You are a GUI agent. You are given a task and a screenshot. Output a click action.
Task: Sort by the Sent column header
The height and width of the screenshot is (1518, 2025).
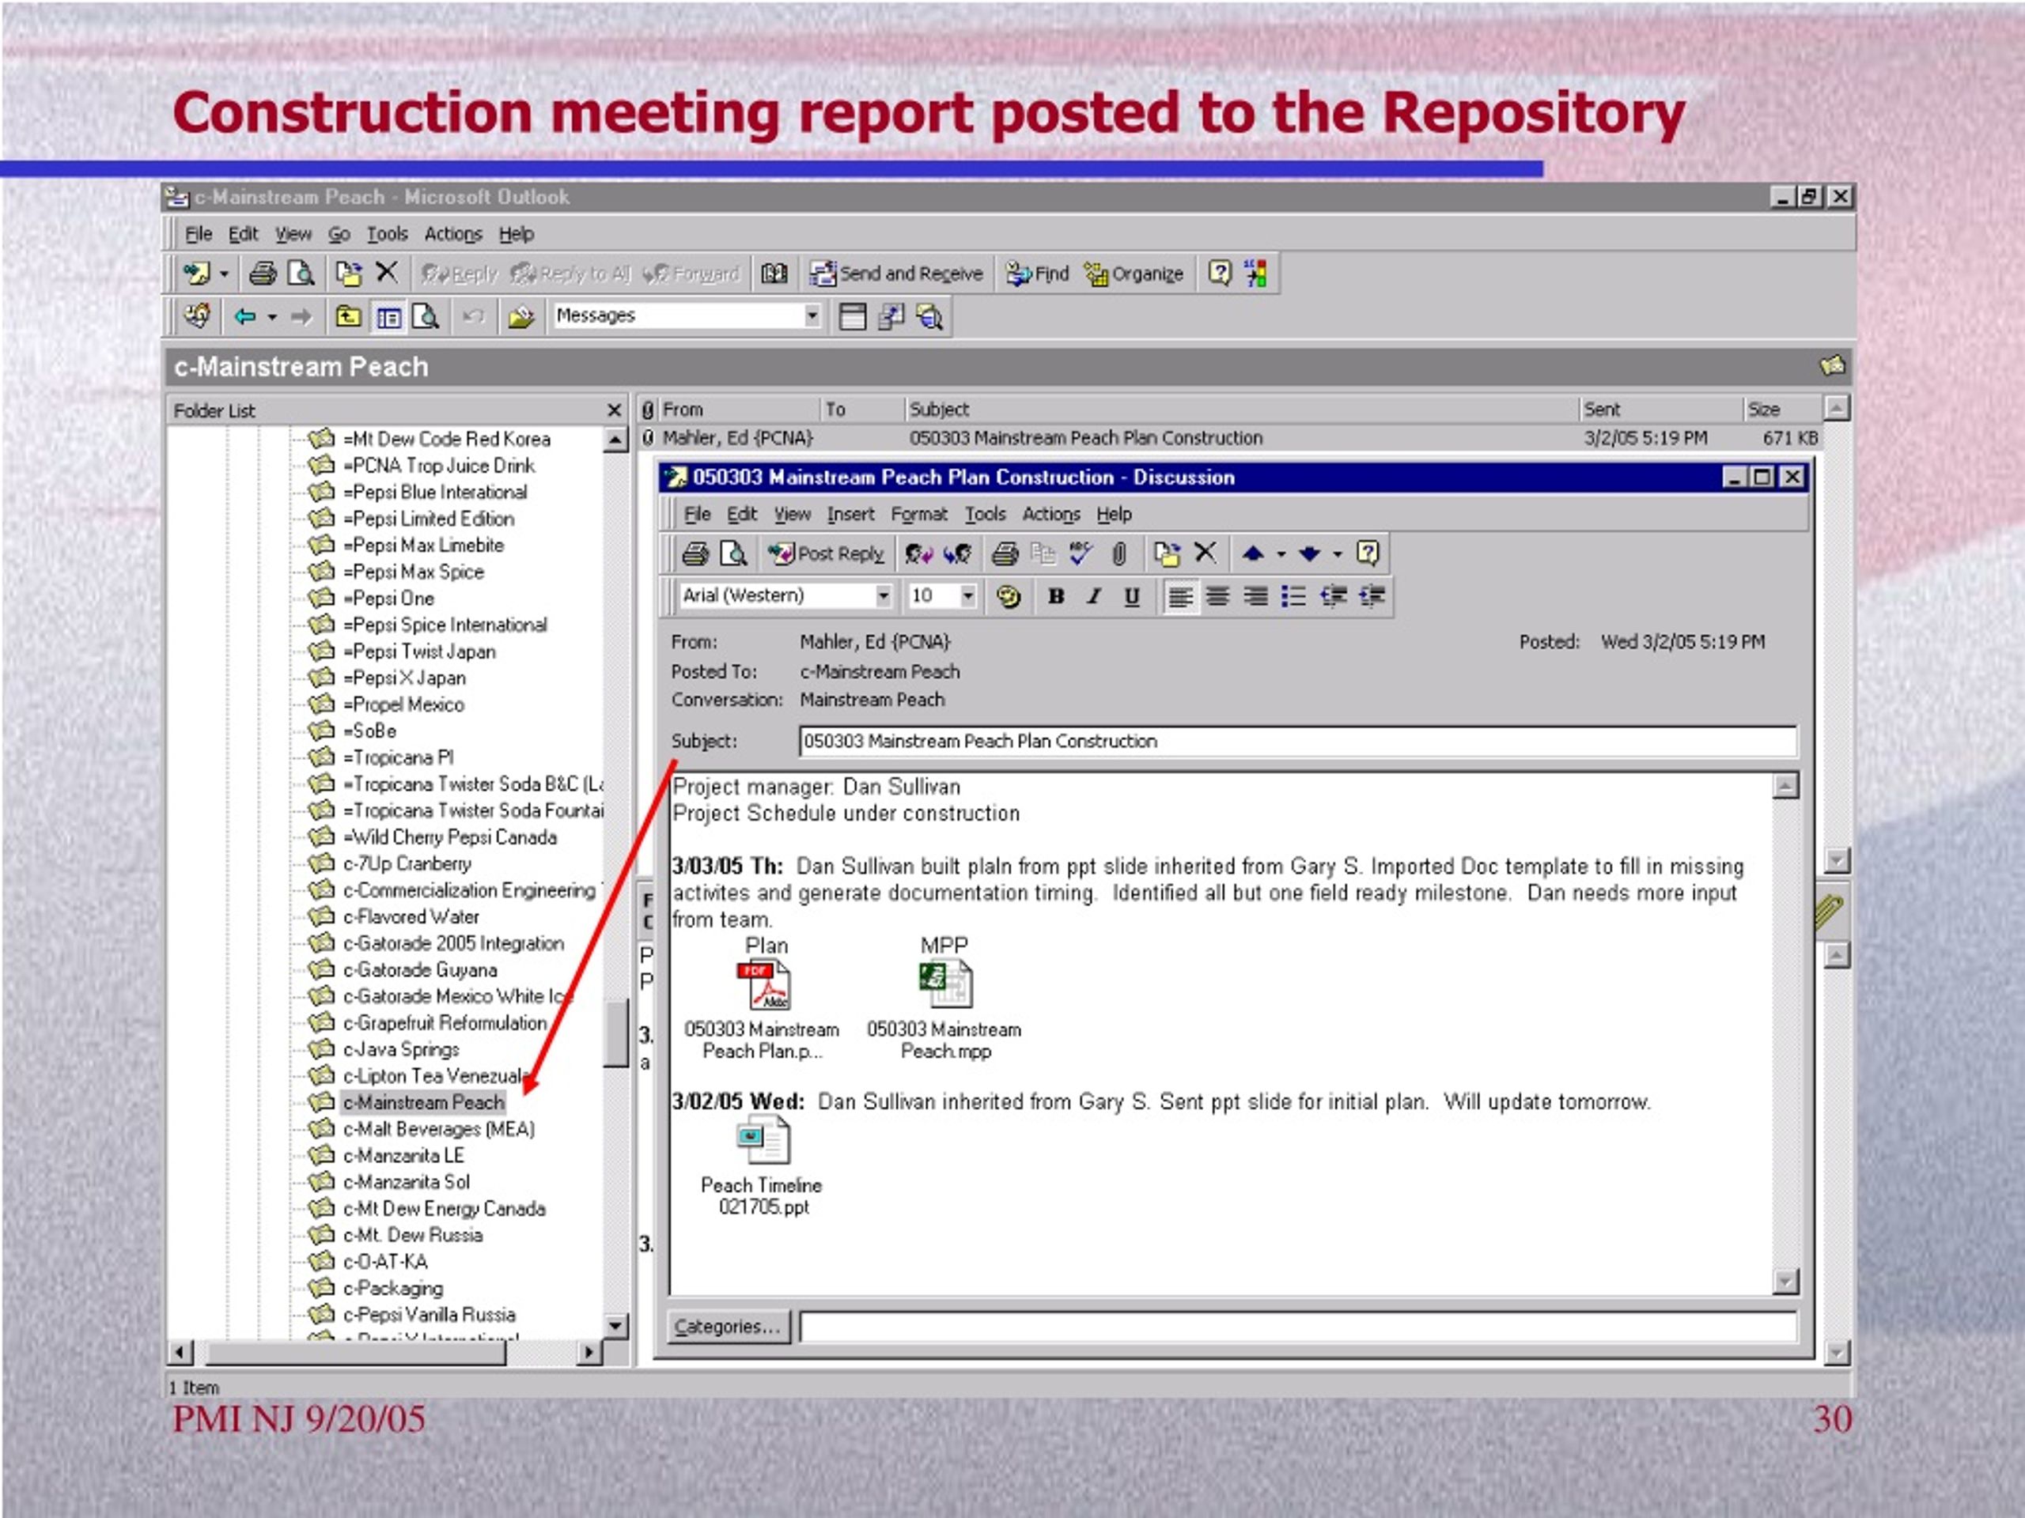click(1660, 410)
